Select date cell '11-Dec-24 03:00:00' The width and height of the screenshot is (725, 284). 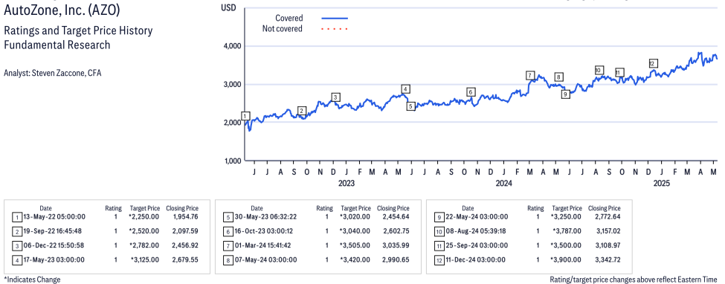pyautogui.click(x=477, y=259)
